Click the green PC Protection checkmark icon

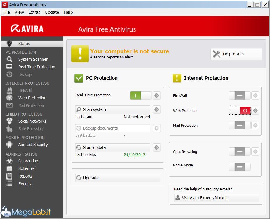pyautogui.click(x=79, y=78)
